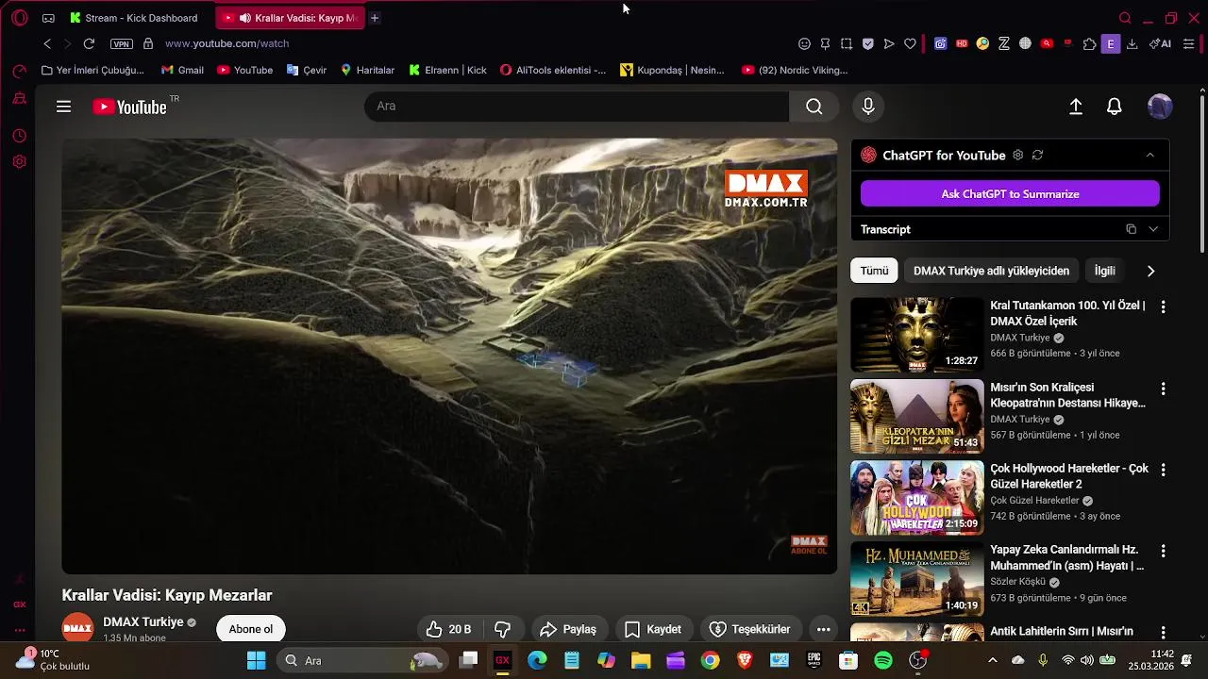
Task: Open options for Hz. Muhammed video
Action: click(x=1163, y=551)
